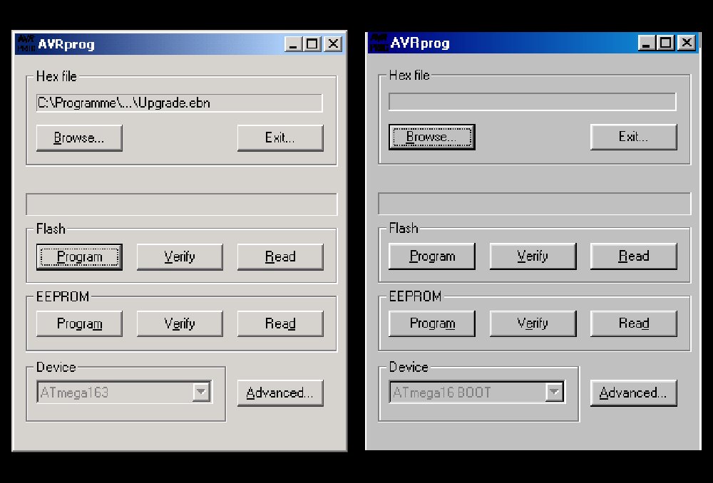Click EEPROM Verify in the left window
713x483 pixels.
(180, 323)
